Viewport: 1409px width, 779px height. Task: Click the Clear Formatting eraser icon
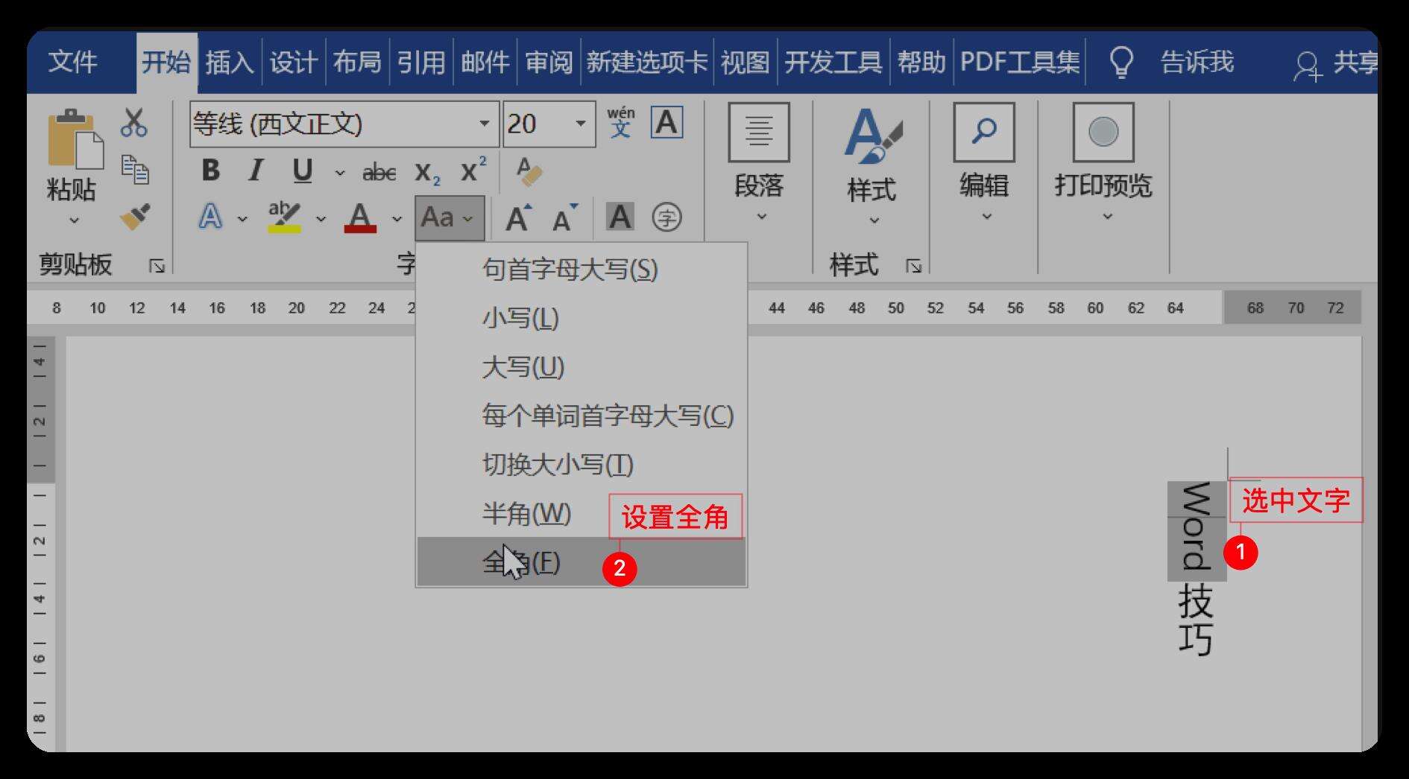point(529,172)
